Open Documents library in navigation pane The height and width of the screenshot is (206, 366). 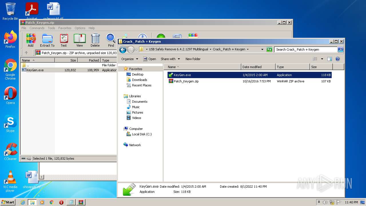(x=140, y=102)
